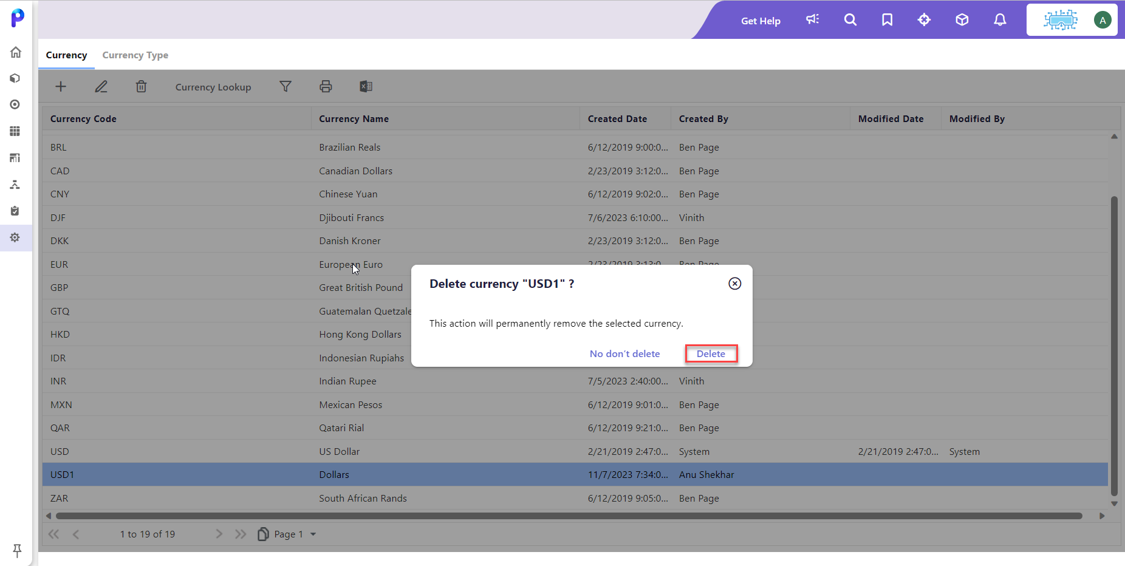Export the list to Excel

366,86
